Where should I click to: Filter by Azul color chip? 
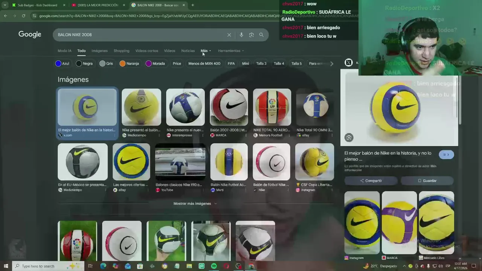[x=63, y=64]
